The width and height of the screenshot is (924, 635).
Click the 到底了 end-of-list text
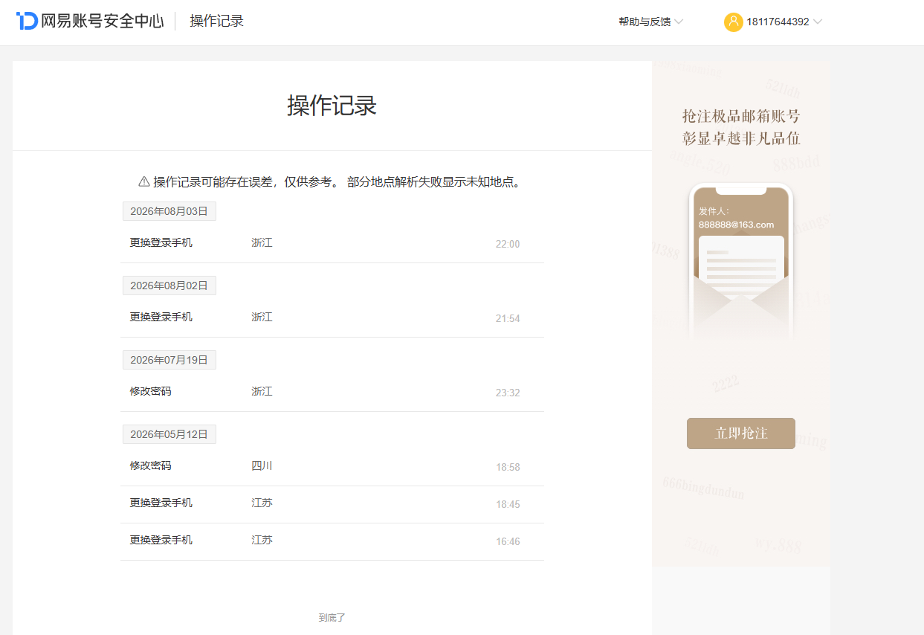point(332,617)
